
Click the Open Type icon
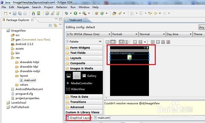[114, 13]
